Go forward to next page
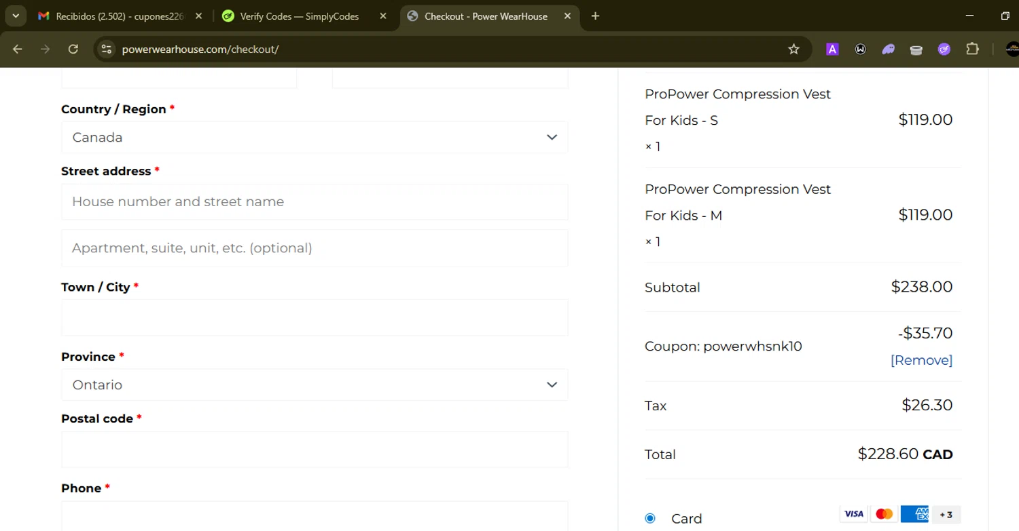Screen dimensions: 1019x531 (x=46, y=49)
